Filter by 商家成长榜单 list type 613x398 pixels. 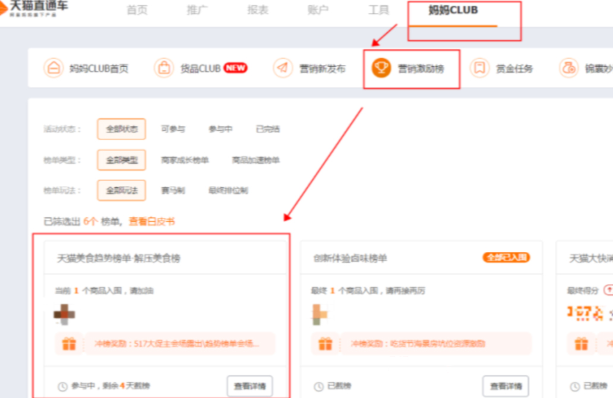click(185, 160)
